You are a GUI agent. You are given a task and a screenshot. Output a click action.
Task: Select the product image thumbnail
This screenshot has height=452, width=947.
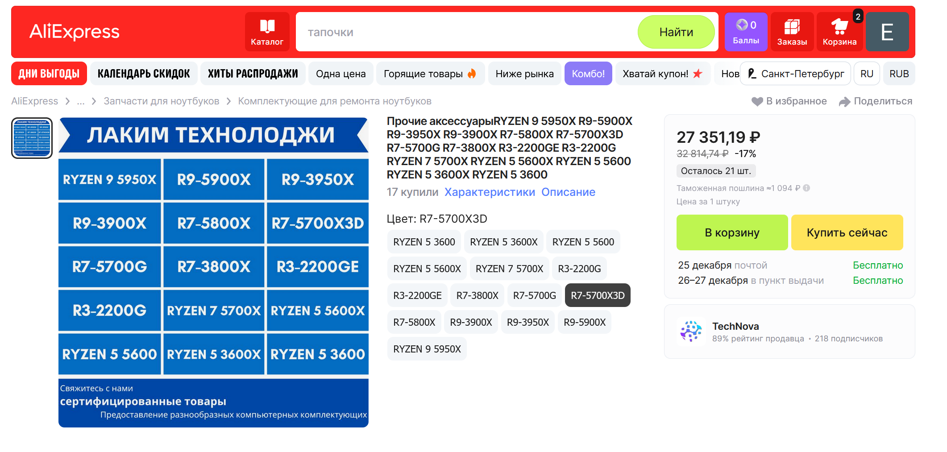pyautogui.click(x=32, y=138)
